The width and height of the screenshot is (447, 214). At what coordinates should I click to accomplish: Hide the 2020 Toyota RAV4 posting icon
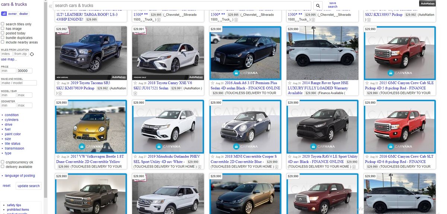[x=354, y=167]
